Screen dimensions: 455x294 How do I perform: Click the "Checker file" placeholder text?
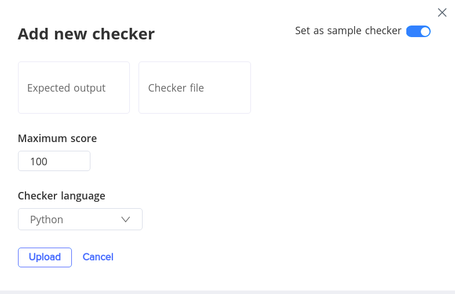tap(176, 88)
